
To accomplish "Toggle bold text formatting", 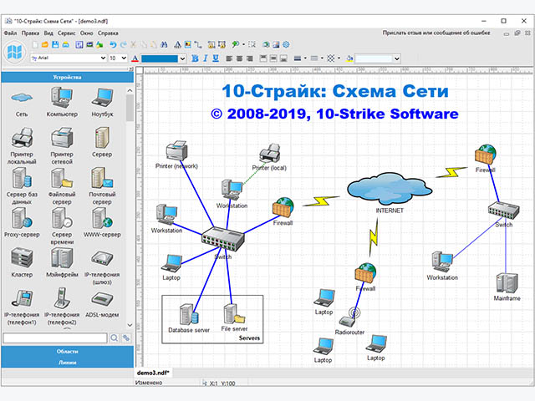I will (195, 58).
